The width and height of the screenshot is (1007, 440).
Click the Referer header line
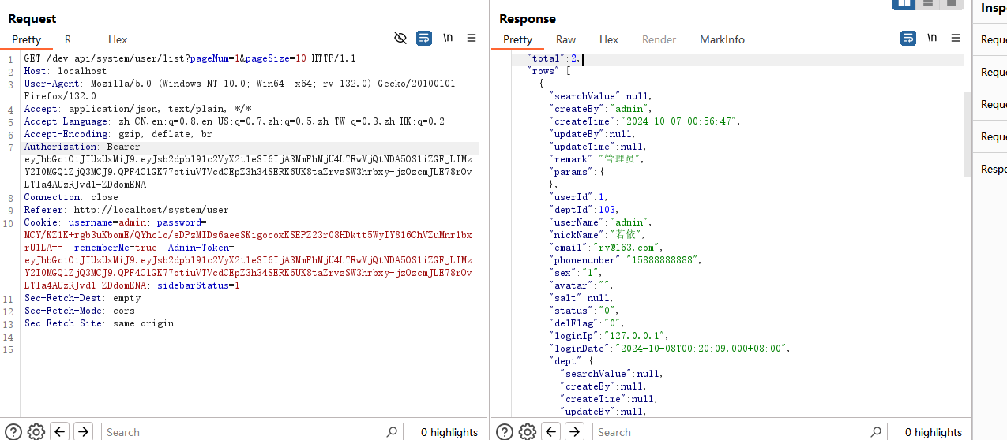[126, 210]
